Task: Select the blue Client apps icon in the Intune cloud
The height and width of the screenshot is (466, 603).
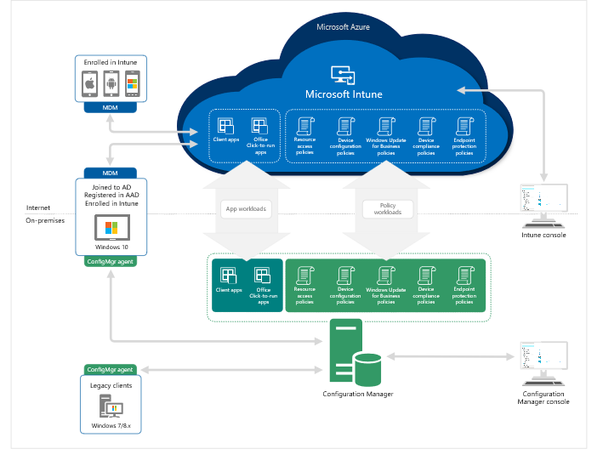Action: point(225,125)
